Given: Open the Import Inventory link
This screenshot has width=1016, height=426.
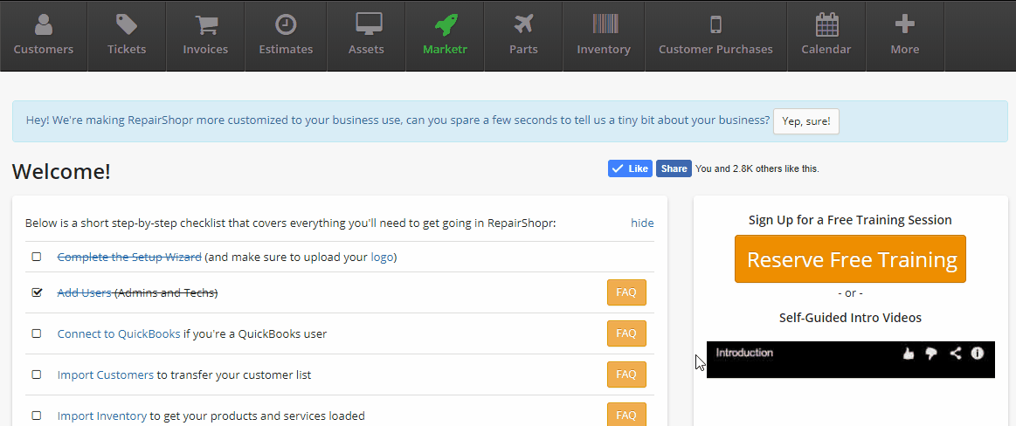Looking at the screenshot, I should [101, 416].
